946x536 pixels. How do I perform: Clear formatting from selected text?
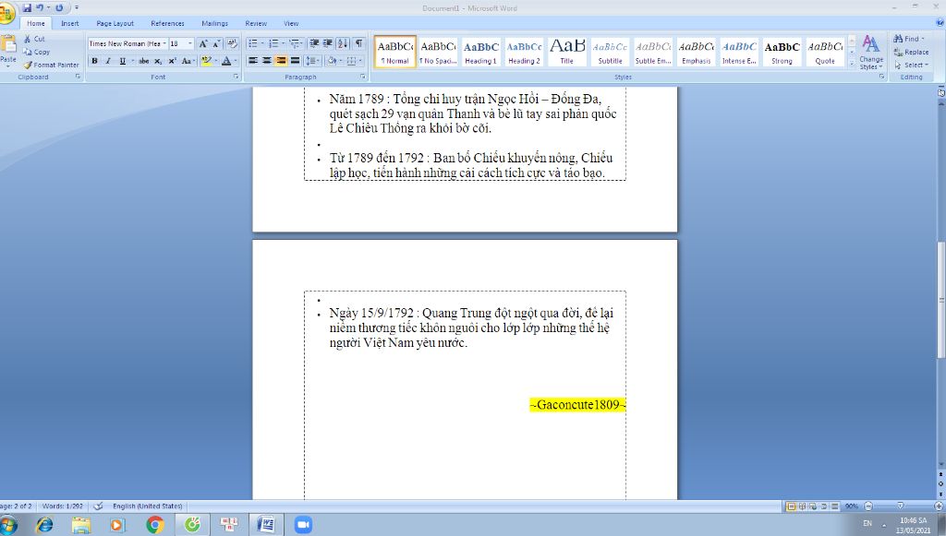coord(232,43)
